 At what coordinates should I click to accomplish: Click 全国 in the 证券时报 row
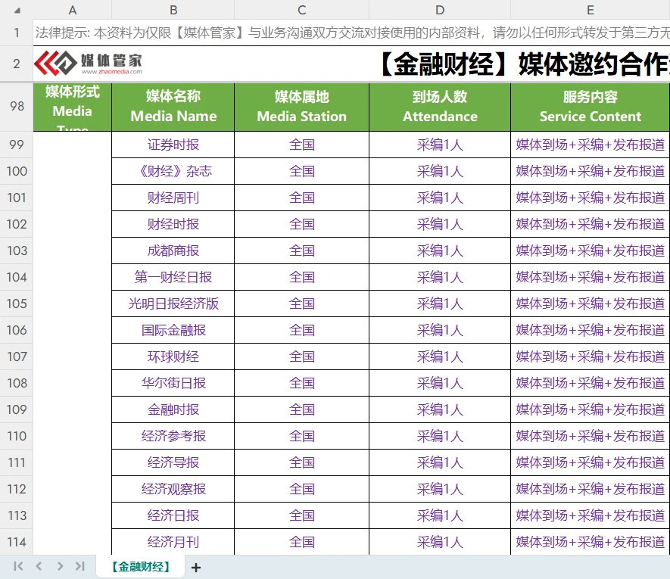[x=301, y=145]
